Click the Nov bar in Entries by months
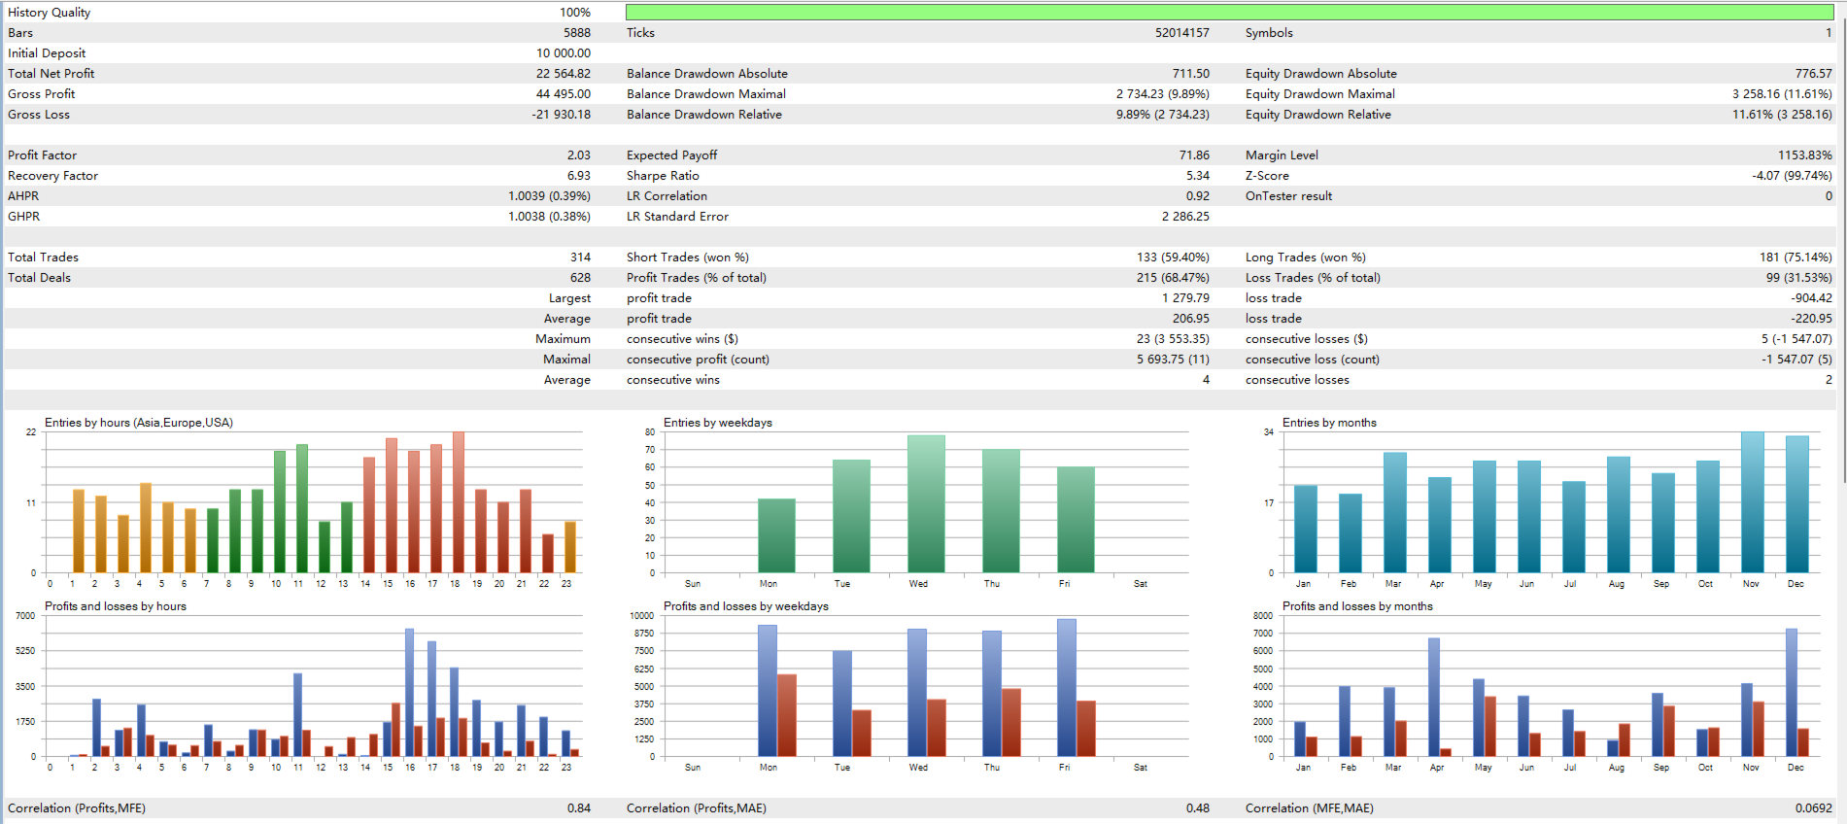The image size is (1847, 824). [x=1753, y=502]
